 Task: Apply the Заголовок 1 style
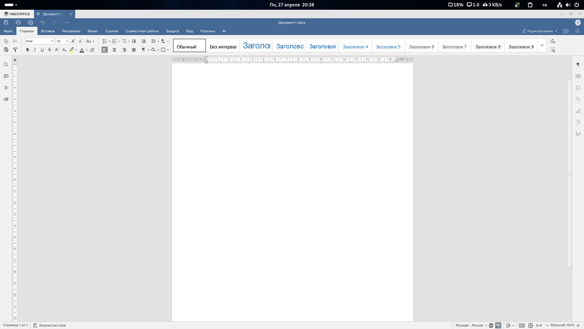[x=256, y=45]
